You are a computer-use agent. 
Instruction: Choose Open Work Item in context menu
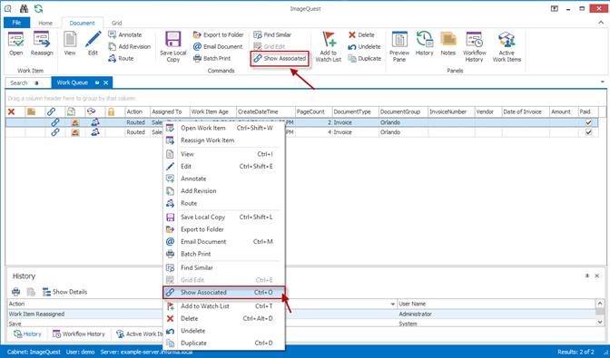(x=223, y=128)
